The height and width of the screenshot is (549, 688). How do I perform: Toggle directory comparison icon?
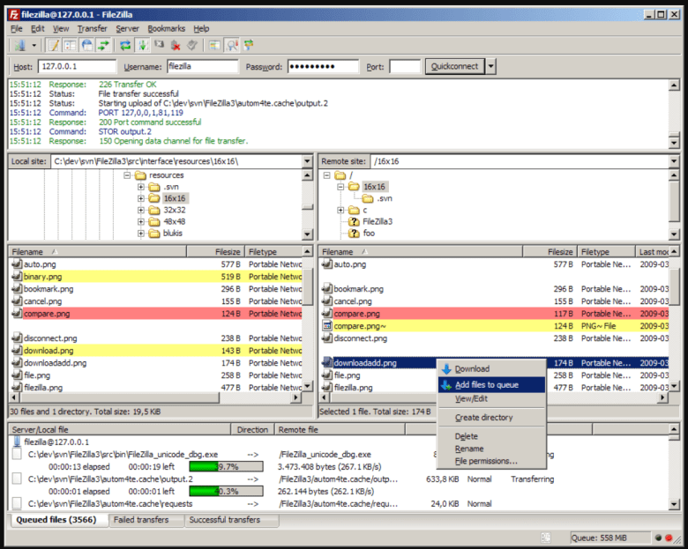point(232,45)
